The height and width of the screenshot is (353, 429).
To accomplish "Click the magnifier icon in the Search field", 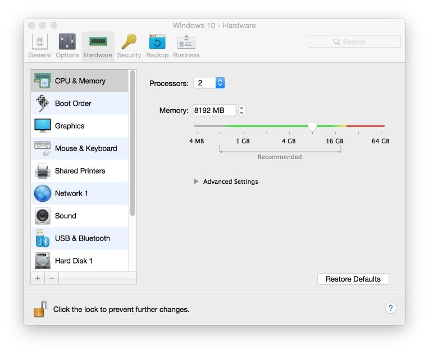I will click(x=336, y=42).
